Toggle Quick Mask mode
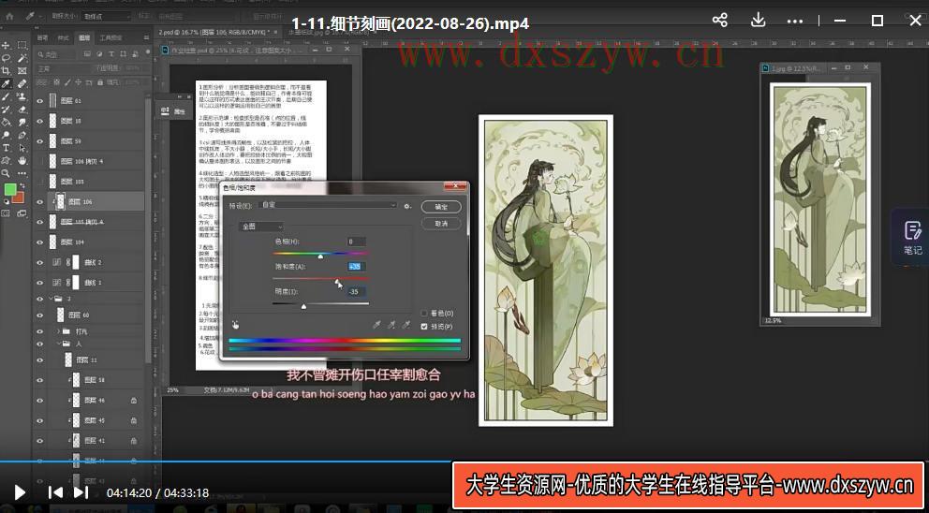This screenshot has height=513, width=929. coord(7,213)
